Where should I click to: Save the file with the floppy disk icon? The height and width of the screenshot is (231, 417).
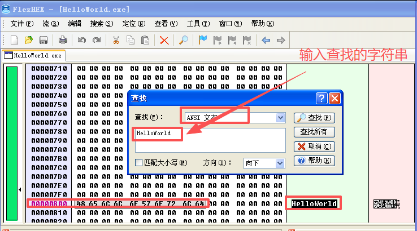(44, 41)
